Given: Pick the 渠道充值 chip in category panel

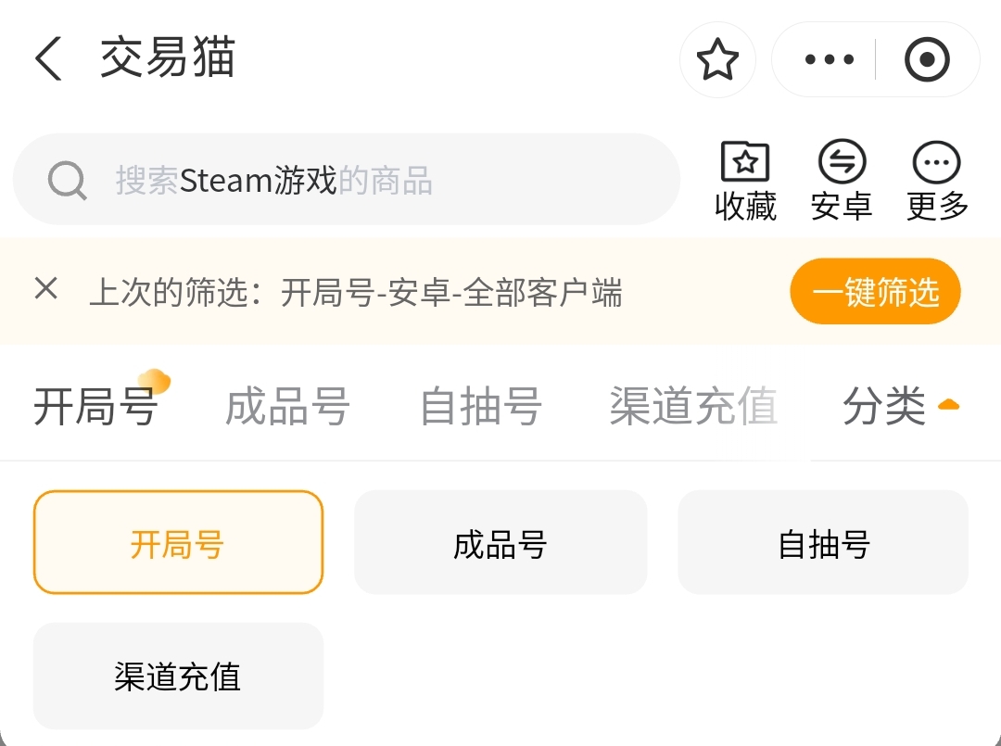Looking at the screenshot, I should [178, 676].
